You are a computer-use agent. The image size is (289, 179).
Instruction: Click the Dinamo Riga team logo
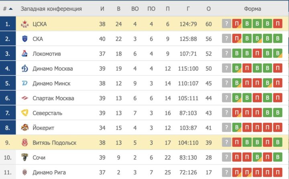(x=24, y=172)
